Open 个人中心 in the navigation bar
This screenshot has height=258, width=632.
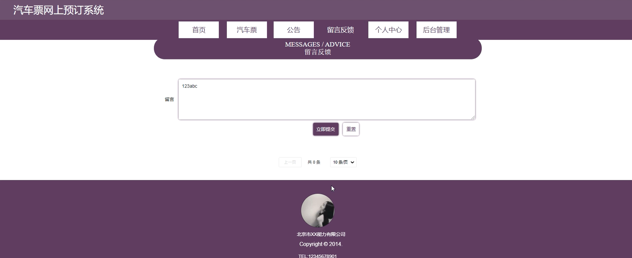tap(388, 30)
